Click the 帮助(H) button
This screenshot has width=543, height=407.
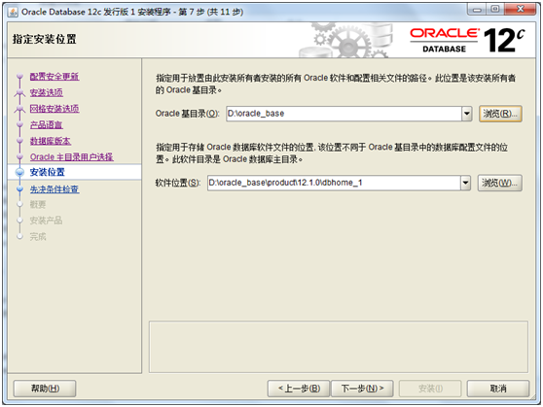tap(45, 389)
